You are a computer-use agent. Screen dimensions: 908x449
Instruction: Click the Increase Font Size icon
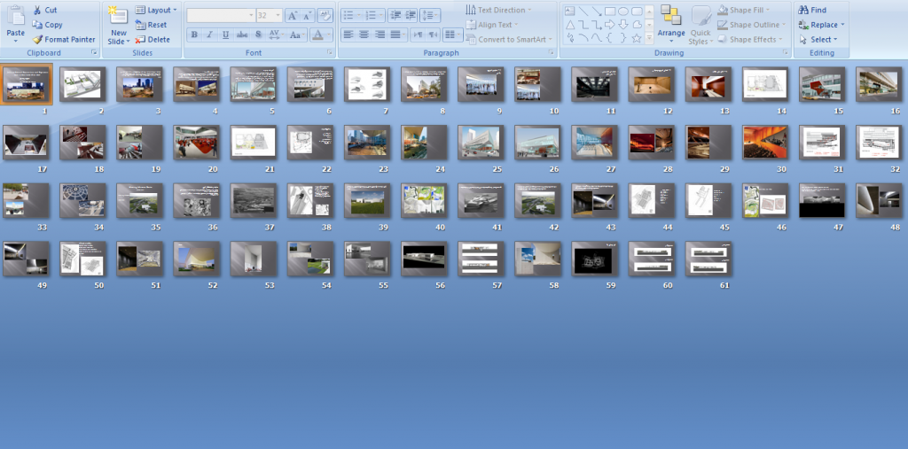pos(293,16)
